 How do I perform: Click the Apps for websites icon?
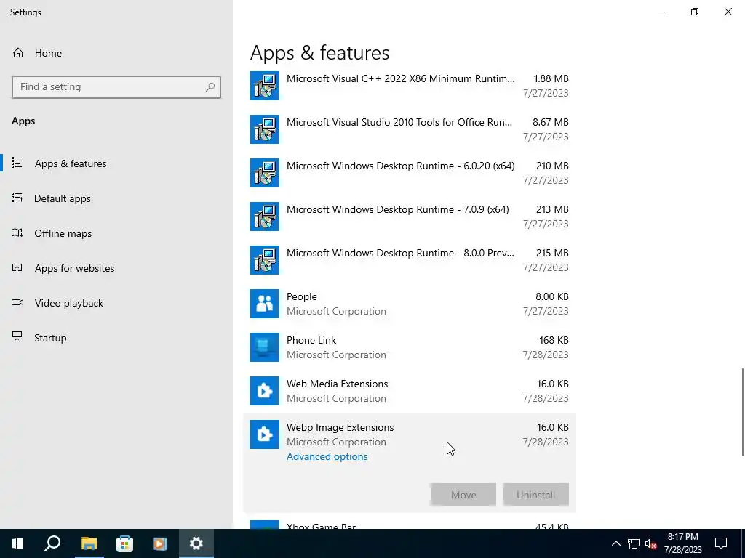point(17,267)
